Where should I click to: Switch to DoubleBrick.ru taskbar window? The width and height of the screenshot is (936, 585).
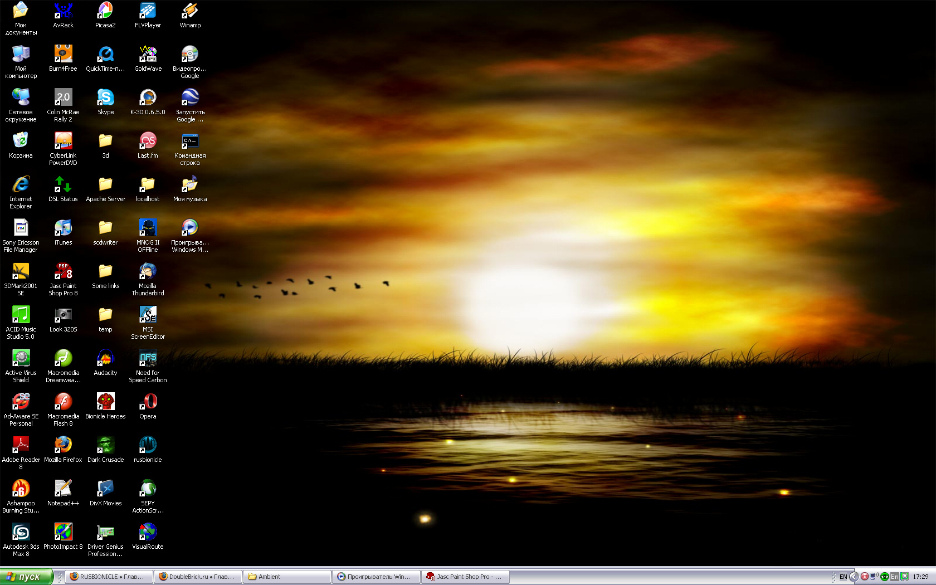(198, 577)
